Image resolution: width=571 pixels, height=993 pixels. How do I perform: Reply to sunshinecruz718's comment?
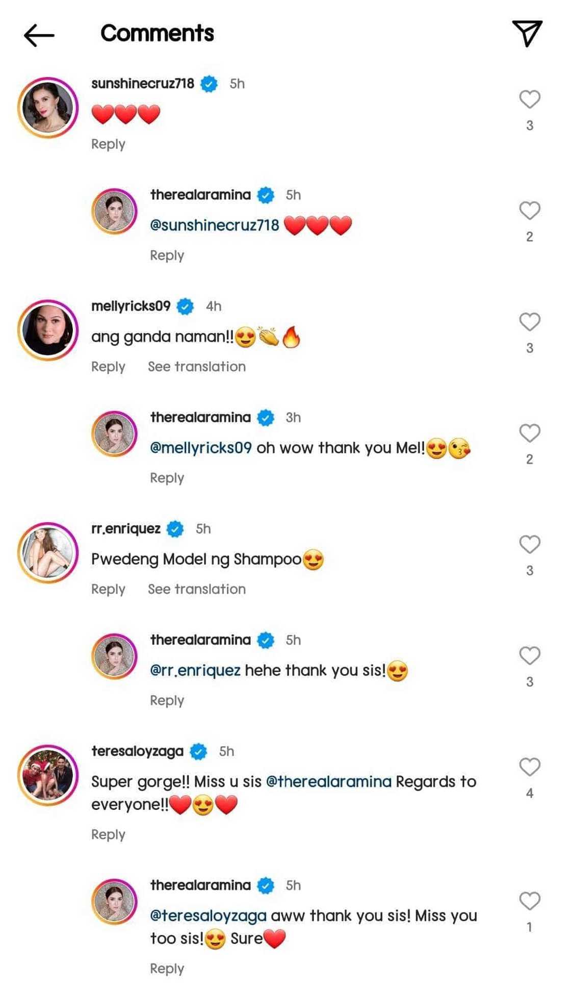[x=107, y=144]
